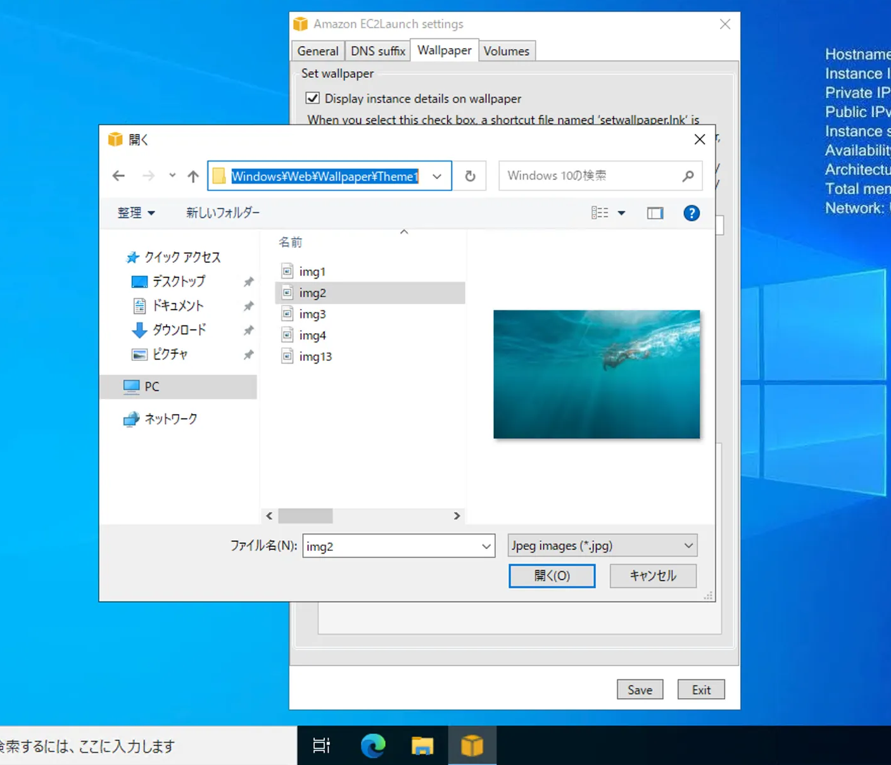
Task: Click EC2Launch app icon in taskbar
Action: [x=472, y=745]
